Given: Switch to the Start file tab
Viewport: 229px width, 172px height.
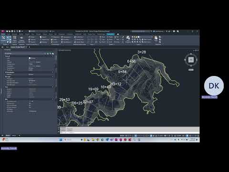Looking at the screenshot, I should (7, 47).
